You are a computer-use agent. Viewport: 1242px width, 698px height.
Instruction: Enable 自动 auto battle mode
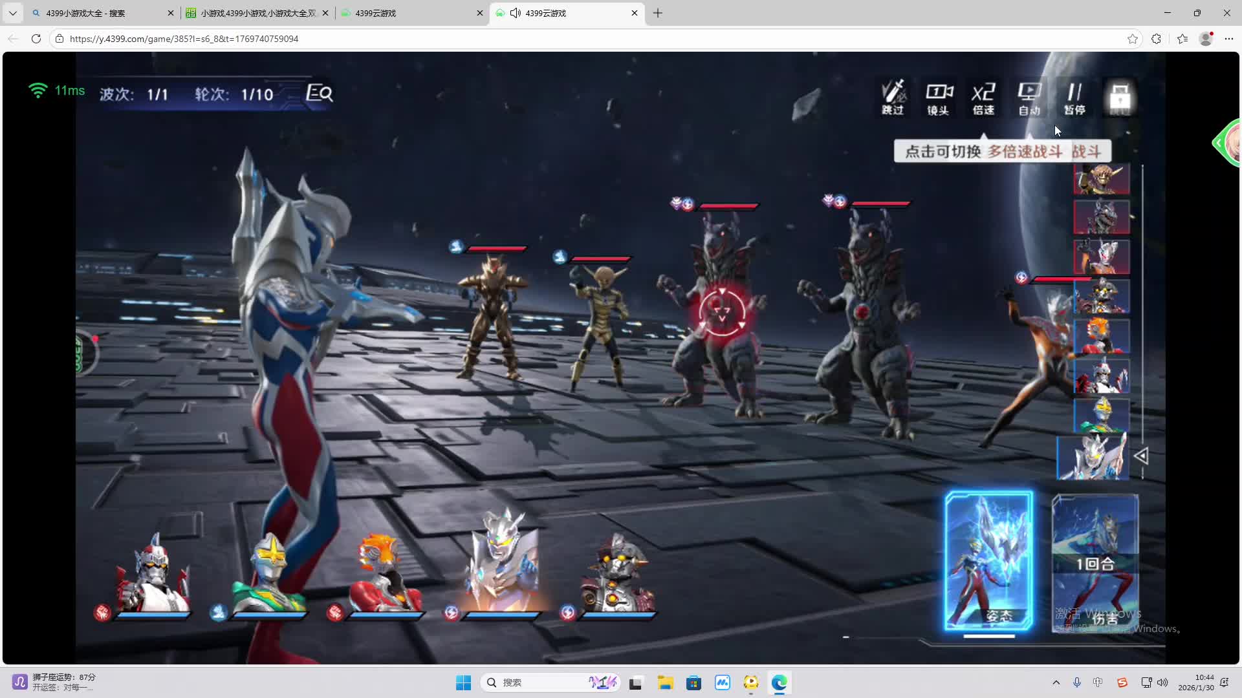coord(1029,98)
